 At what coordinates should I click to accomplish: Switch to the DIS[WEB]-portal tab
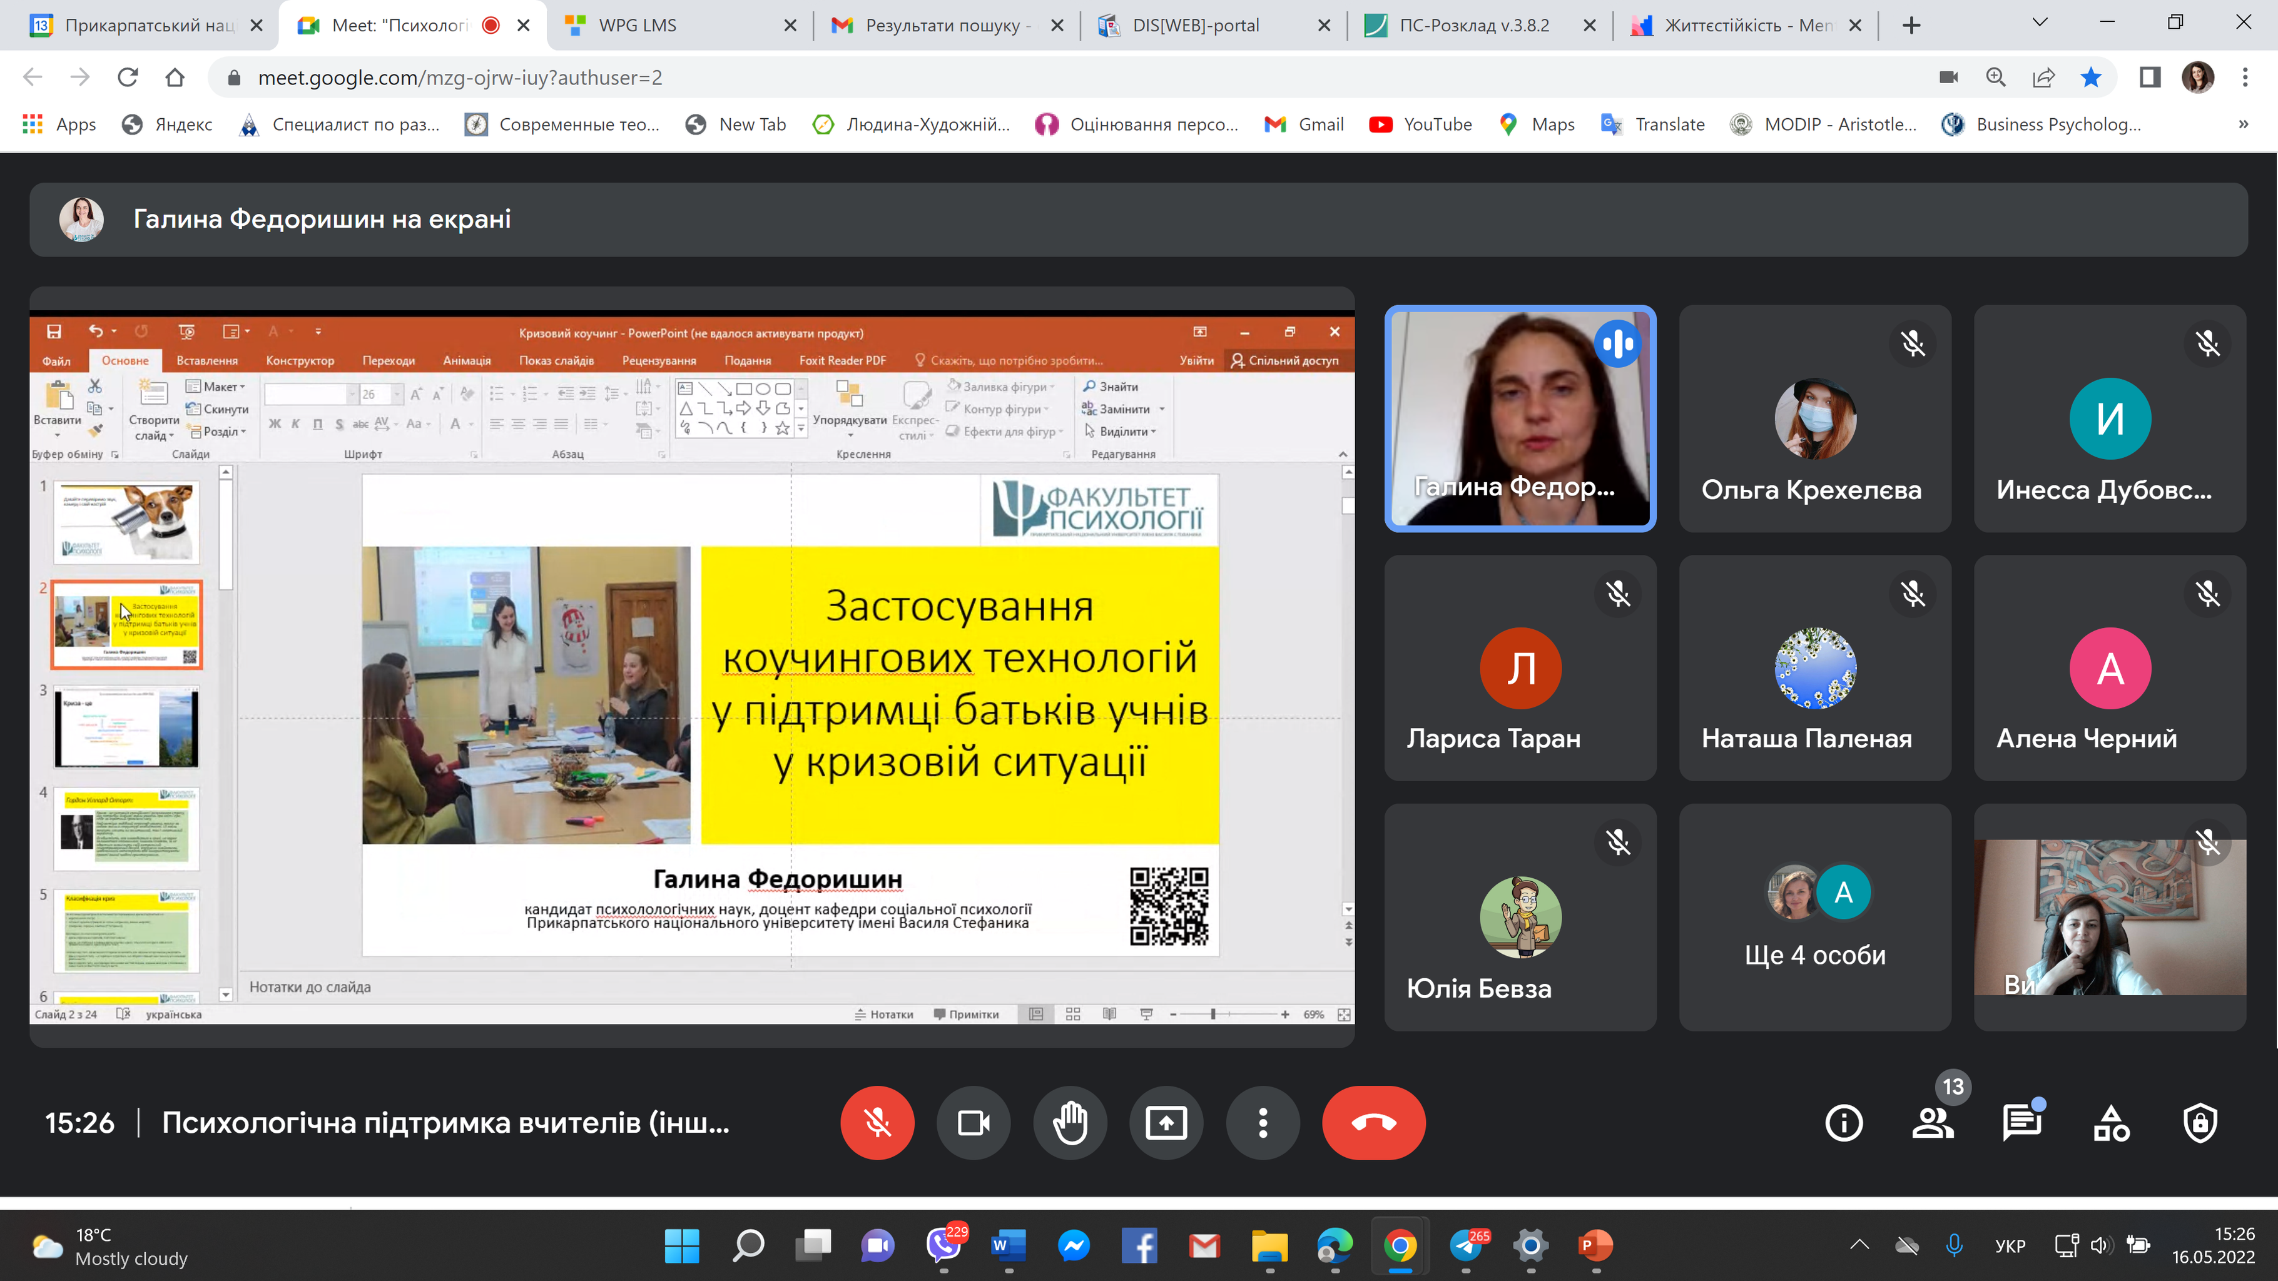[x=1196, y=26]
